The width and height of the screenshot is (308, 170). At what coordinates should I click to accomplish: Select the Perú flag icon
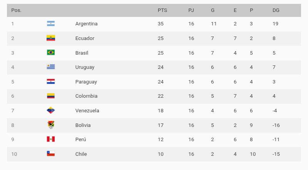pos(51,139)
